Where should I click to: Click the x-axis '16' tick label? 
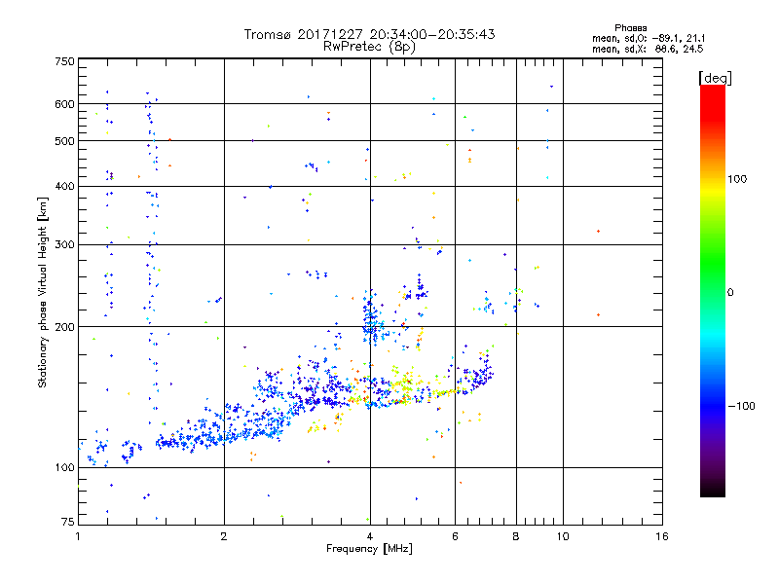point(662,536)
